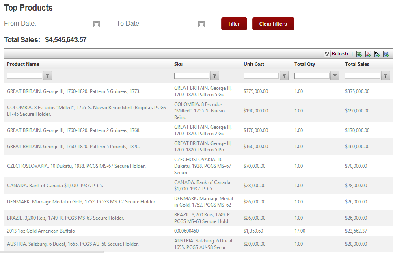
Task: Click the horizontal scrollbar at page bottom
Action: pos(52,252)
